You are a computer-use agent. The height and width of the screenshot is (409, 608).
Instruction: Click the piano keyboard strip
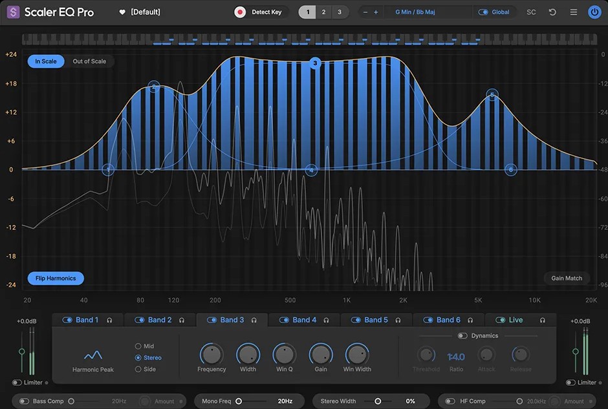(x=309, y=39)
